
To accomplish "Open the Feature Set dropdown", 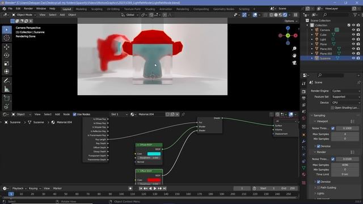I will coord(346,97).
